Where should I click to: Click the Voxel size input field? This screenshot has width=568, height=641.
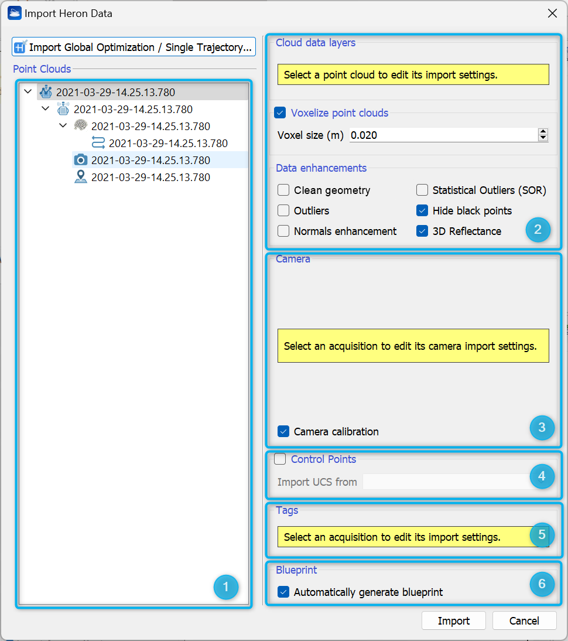tap(442, 135)
